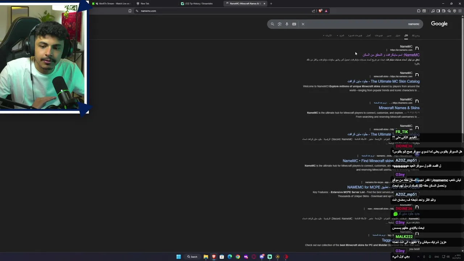
Task: Open Streamlabs from the taskbar
Action: 270,257
